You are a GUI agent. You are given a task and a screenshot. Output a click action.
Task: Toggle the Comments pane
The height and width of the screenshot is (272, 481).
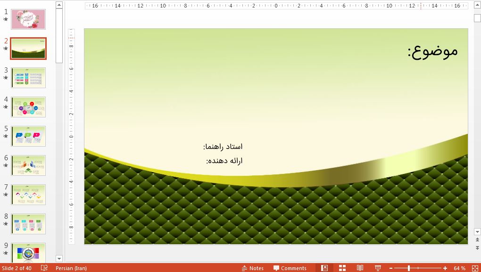coord(290,268)
